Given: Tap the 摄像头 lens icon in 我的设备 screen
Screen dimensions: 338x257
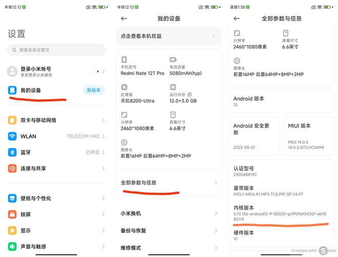Looking at the screenshot, I should 124,142.
